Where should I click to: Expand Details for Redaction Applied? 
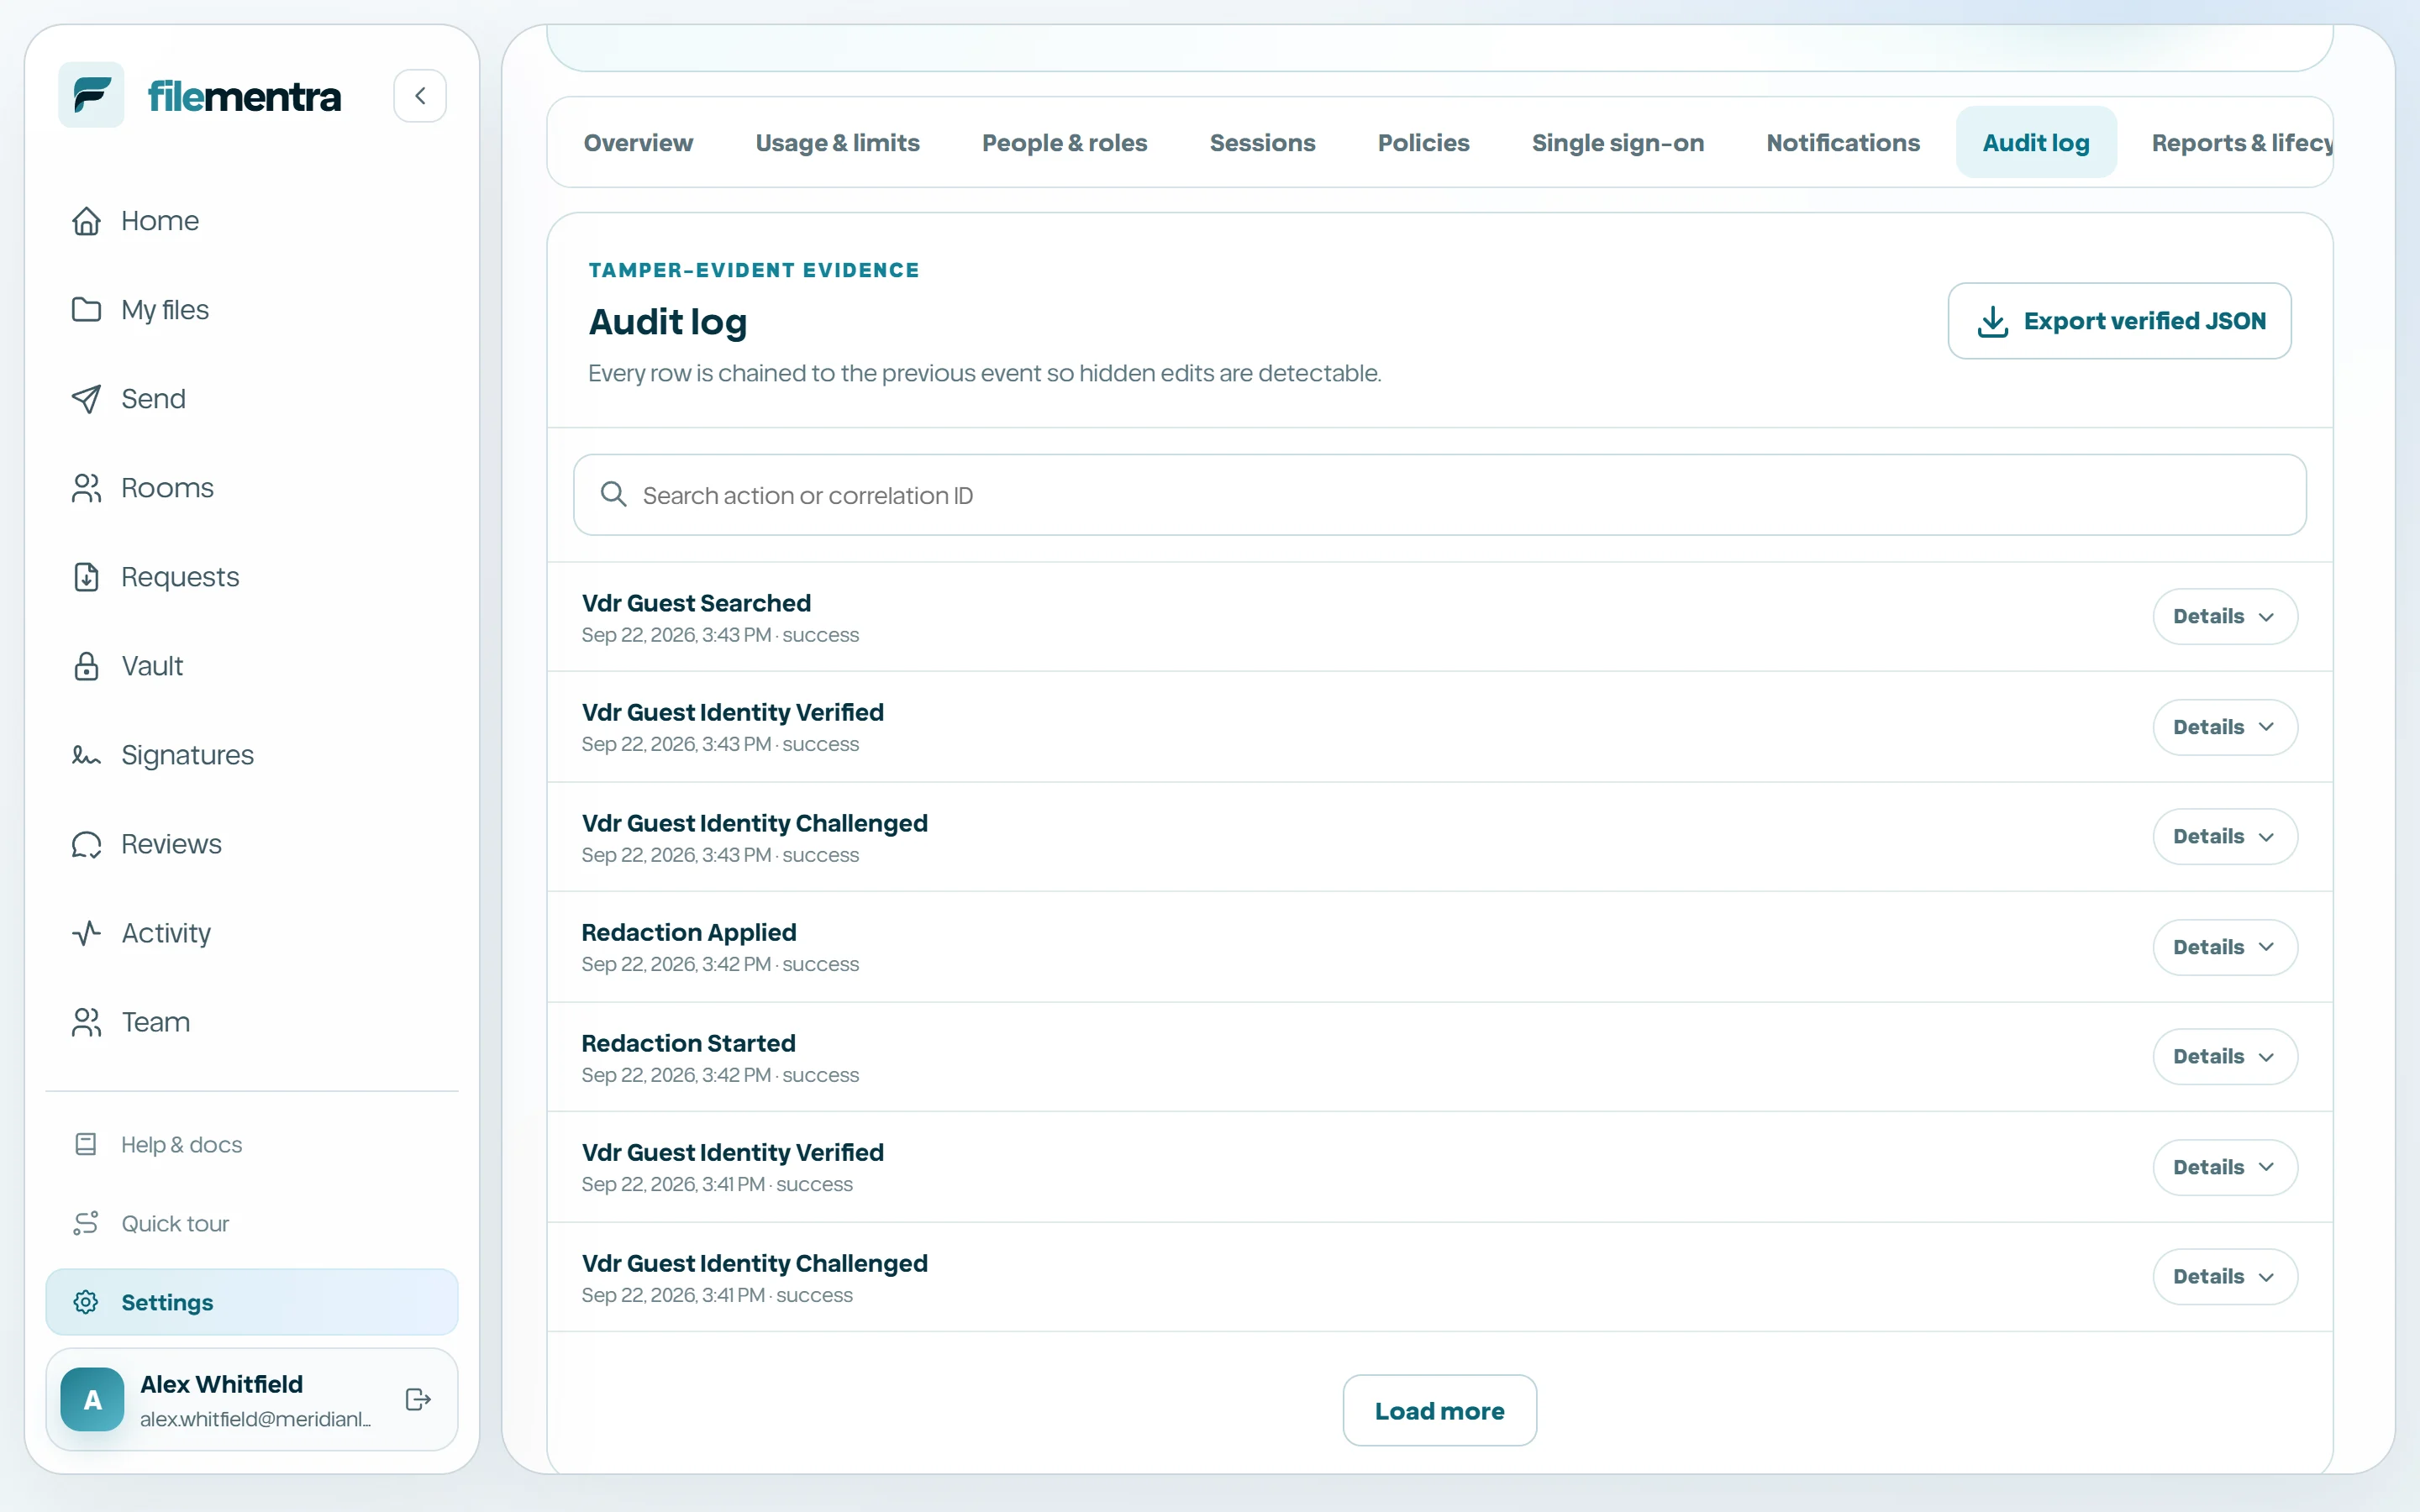(2225, 947)
